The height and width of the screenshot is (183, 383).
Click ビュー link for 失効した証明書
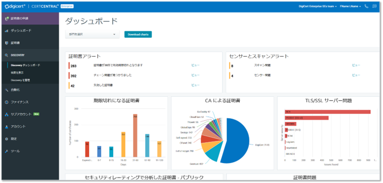pos(195,85)
